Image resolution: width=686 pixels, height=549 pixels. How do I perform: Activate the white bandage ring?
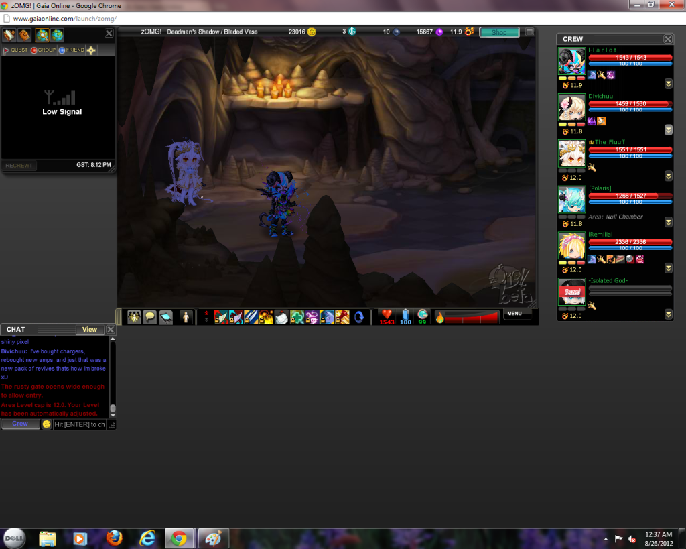coord(281,317)
